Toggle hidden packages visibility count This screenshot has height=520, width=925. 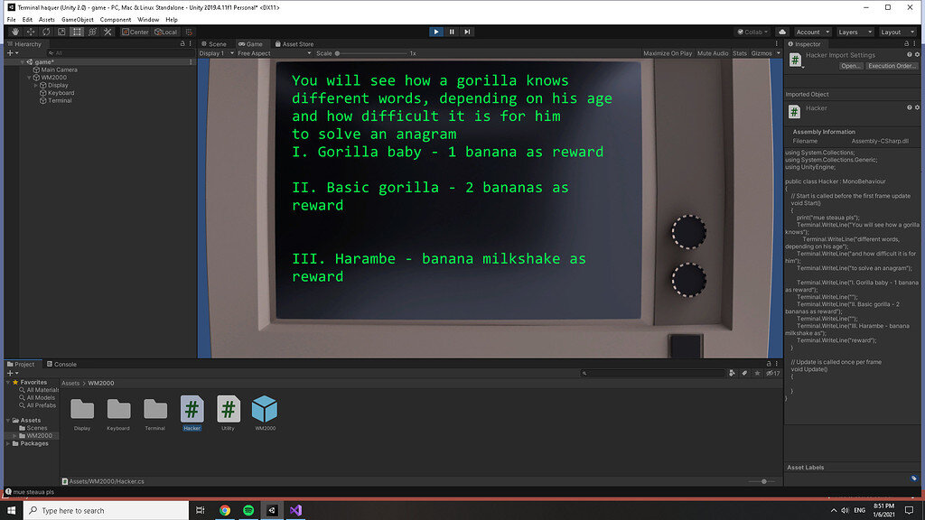tap(773, 373)
